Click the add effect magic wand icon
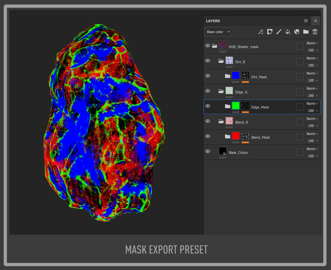 point(261,32)
